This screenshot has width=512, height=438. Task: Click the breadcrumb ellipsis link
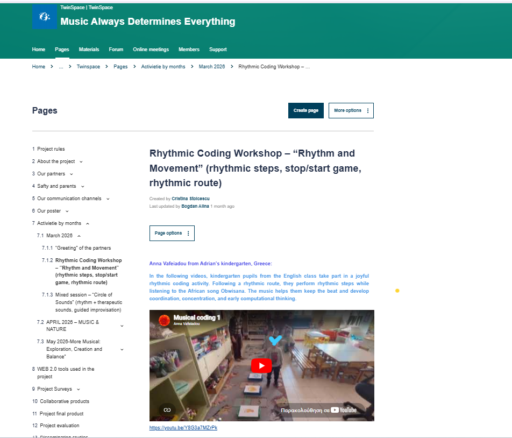(x=61, y=67)
